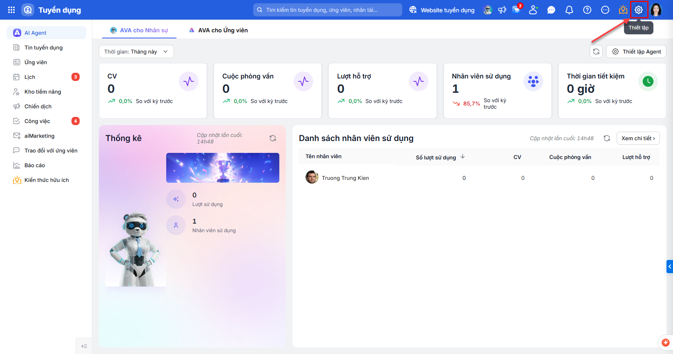This screenshot has height=354, width=673.
Task: Open the notifications bell icon
Action: pos(569,10)
